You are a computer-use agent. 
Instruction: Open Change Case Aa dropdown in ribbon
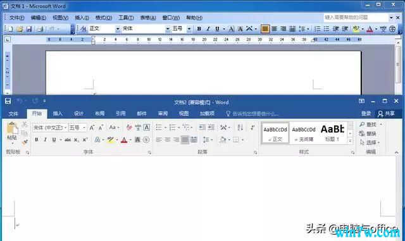115,127
